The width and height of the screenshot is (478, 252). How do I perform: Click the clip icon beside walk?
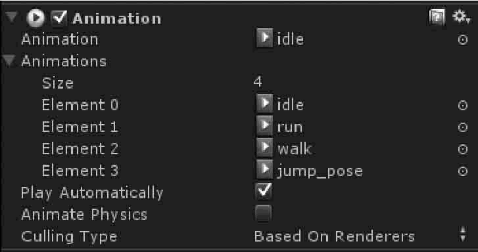[264, 148]
